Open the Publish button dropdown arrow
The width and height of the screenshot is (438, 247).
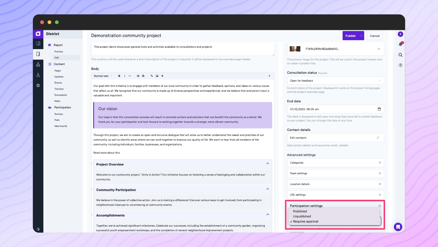coord(361,36)
